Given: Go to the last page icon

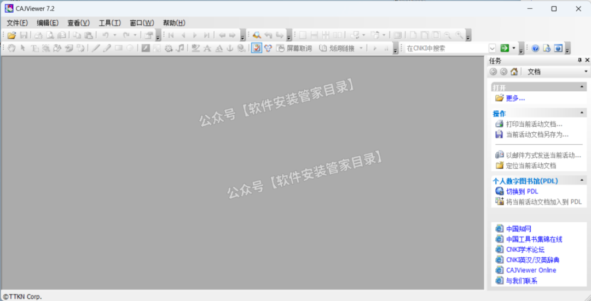Looking at the screenshot, I should tap(206, 36).
